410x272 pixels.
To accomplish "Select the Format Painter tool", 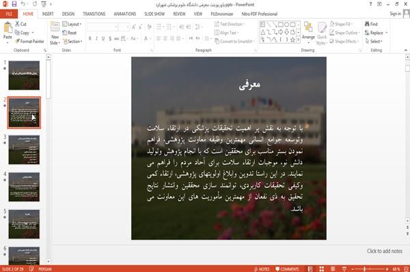I will point(29,41).
